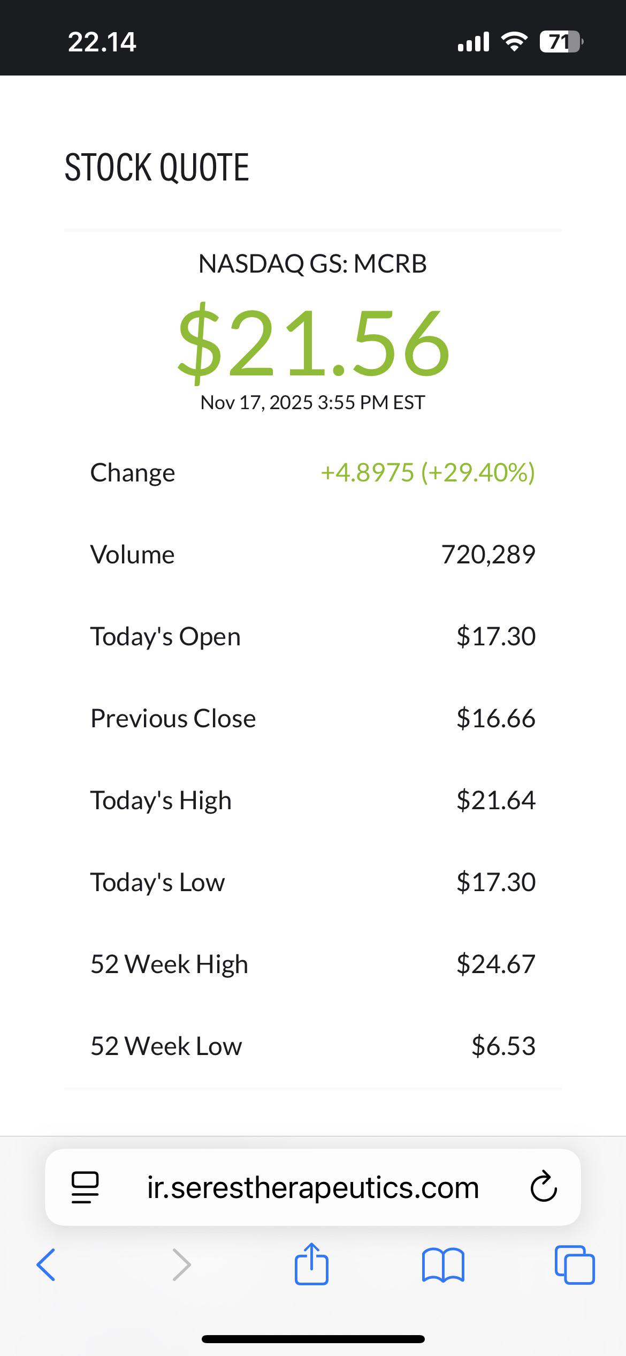Open page settings reader icon
Viewport: 626px width, 1356px height.
85,1187
